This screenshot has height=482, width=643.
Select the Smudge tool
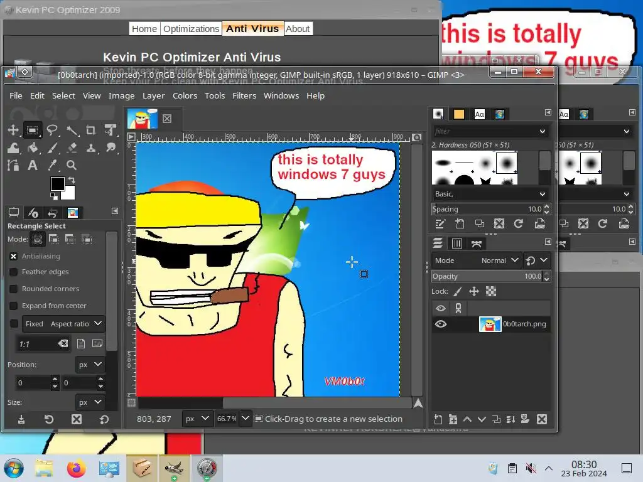[111, 147]
